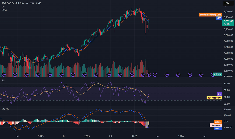Click the leftmost contract rollover marker
Viewport: 235px width, 139px height.
coord(3,75)
